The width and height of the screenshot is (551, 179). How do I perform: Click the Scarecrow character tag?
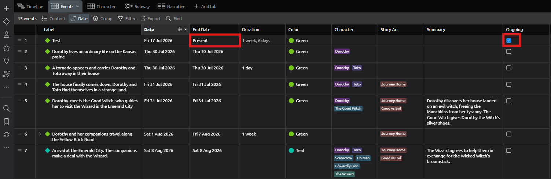click(x=344, y=158)
